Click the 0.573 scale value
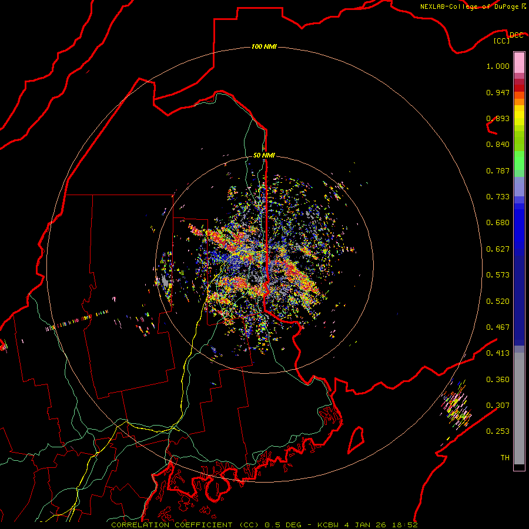The image size is (529, 529). point(498,275)
